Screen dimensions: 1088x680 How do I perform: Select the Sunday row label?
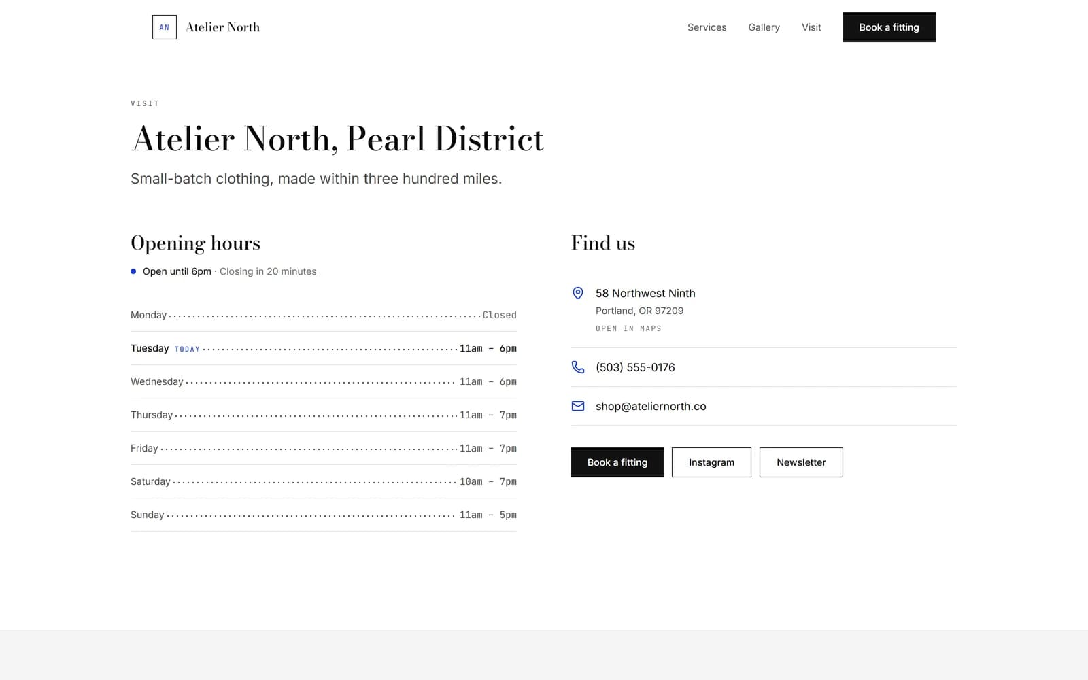tap(148, 515)
